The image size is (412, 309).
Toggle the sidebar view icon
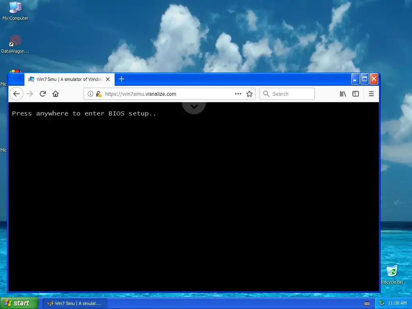(356, 94)
